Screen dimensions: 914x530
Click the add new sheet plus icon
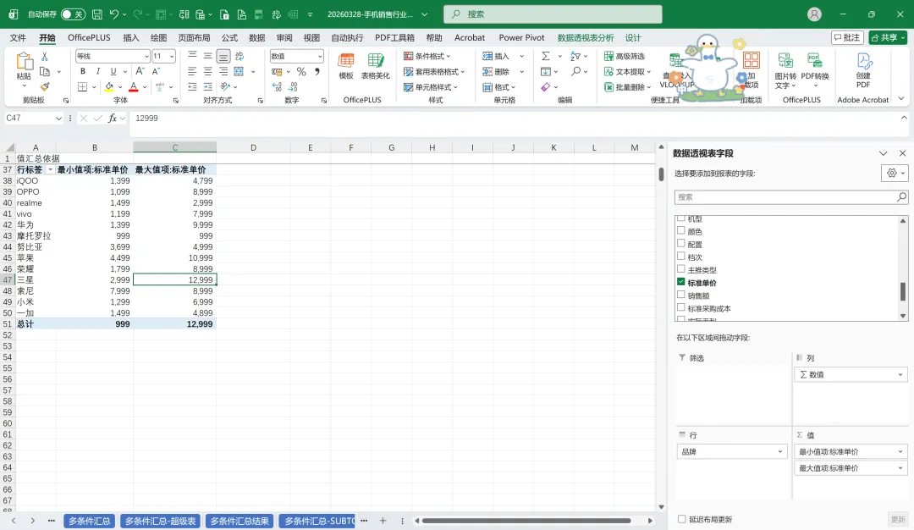383,521
